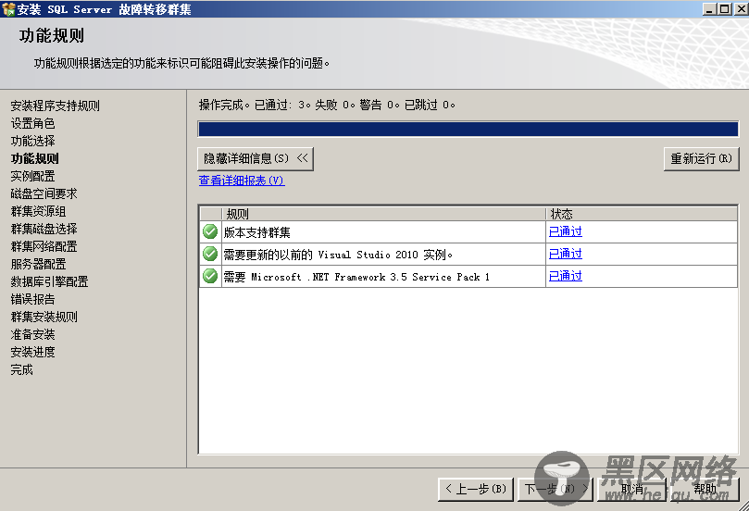Go back with 上一步(B) button

tap(476, 489)
